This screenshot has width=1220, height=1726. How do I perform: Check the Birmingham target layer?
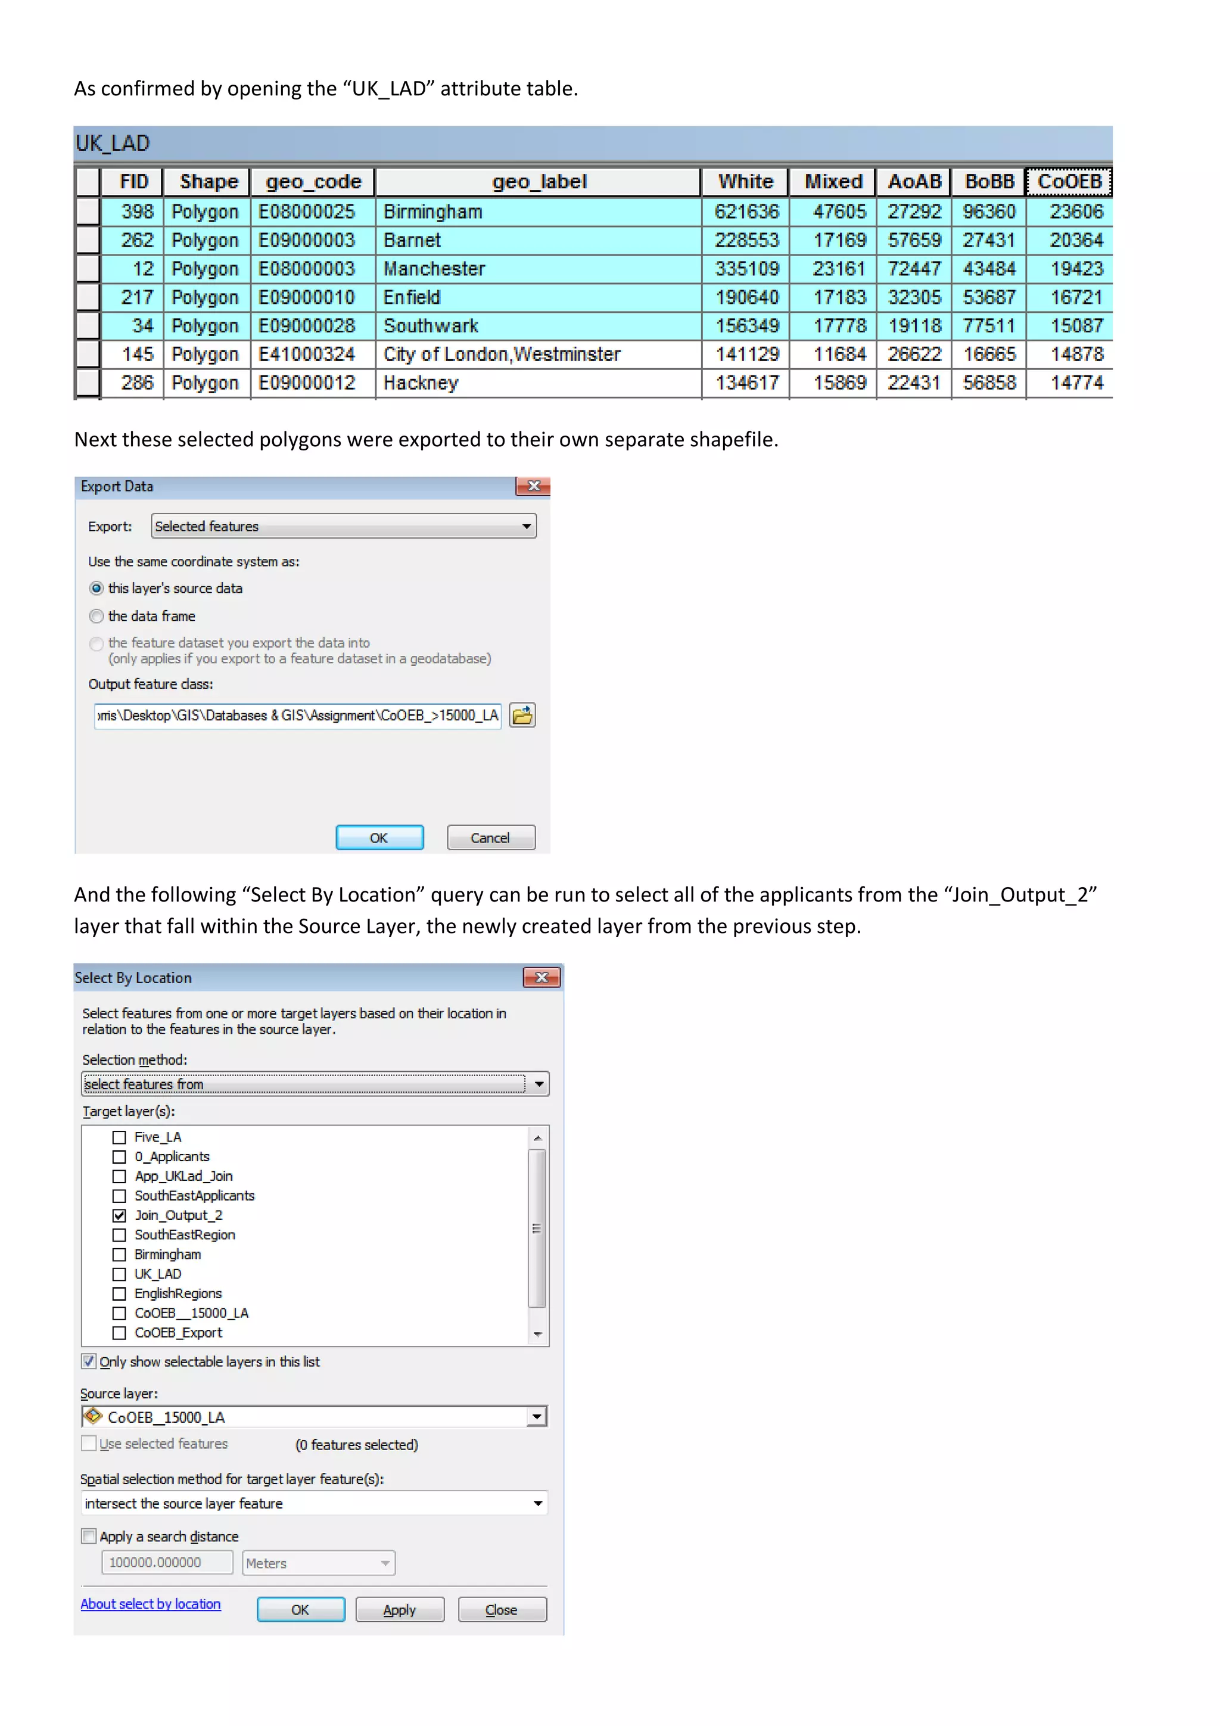119,1255
